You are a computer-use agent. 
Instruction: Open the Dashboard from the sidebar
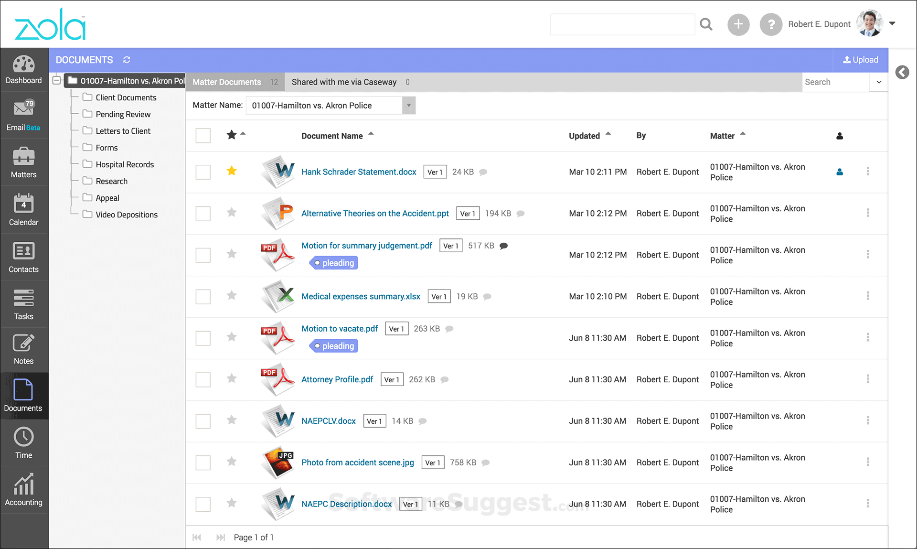coord(23,70)
